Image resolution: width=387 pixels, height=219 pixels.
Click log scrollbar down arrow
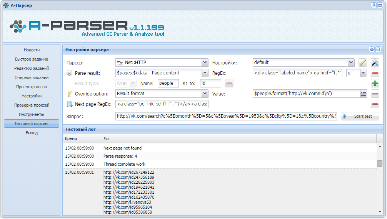coord(380,212)
